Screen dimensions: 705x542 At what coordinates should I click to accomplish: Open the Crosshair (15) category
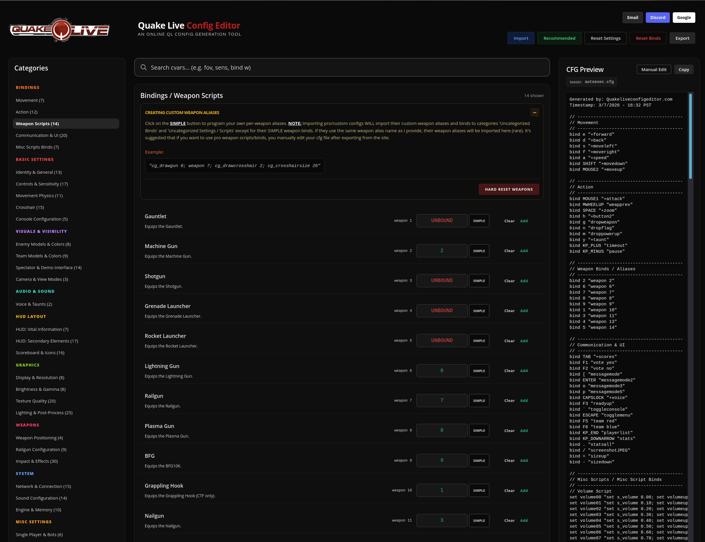[30, 207]
